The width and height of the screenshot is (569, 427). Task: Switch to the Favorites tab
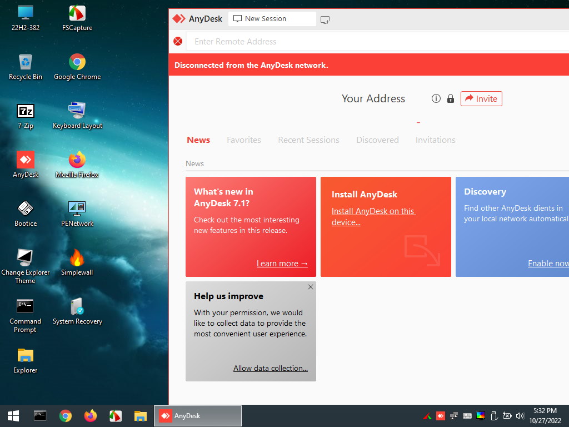(244, 140)
